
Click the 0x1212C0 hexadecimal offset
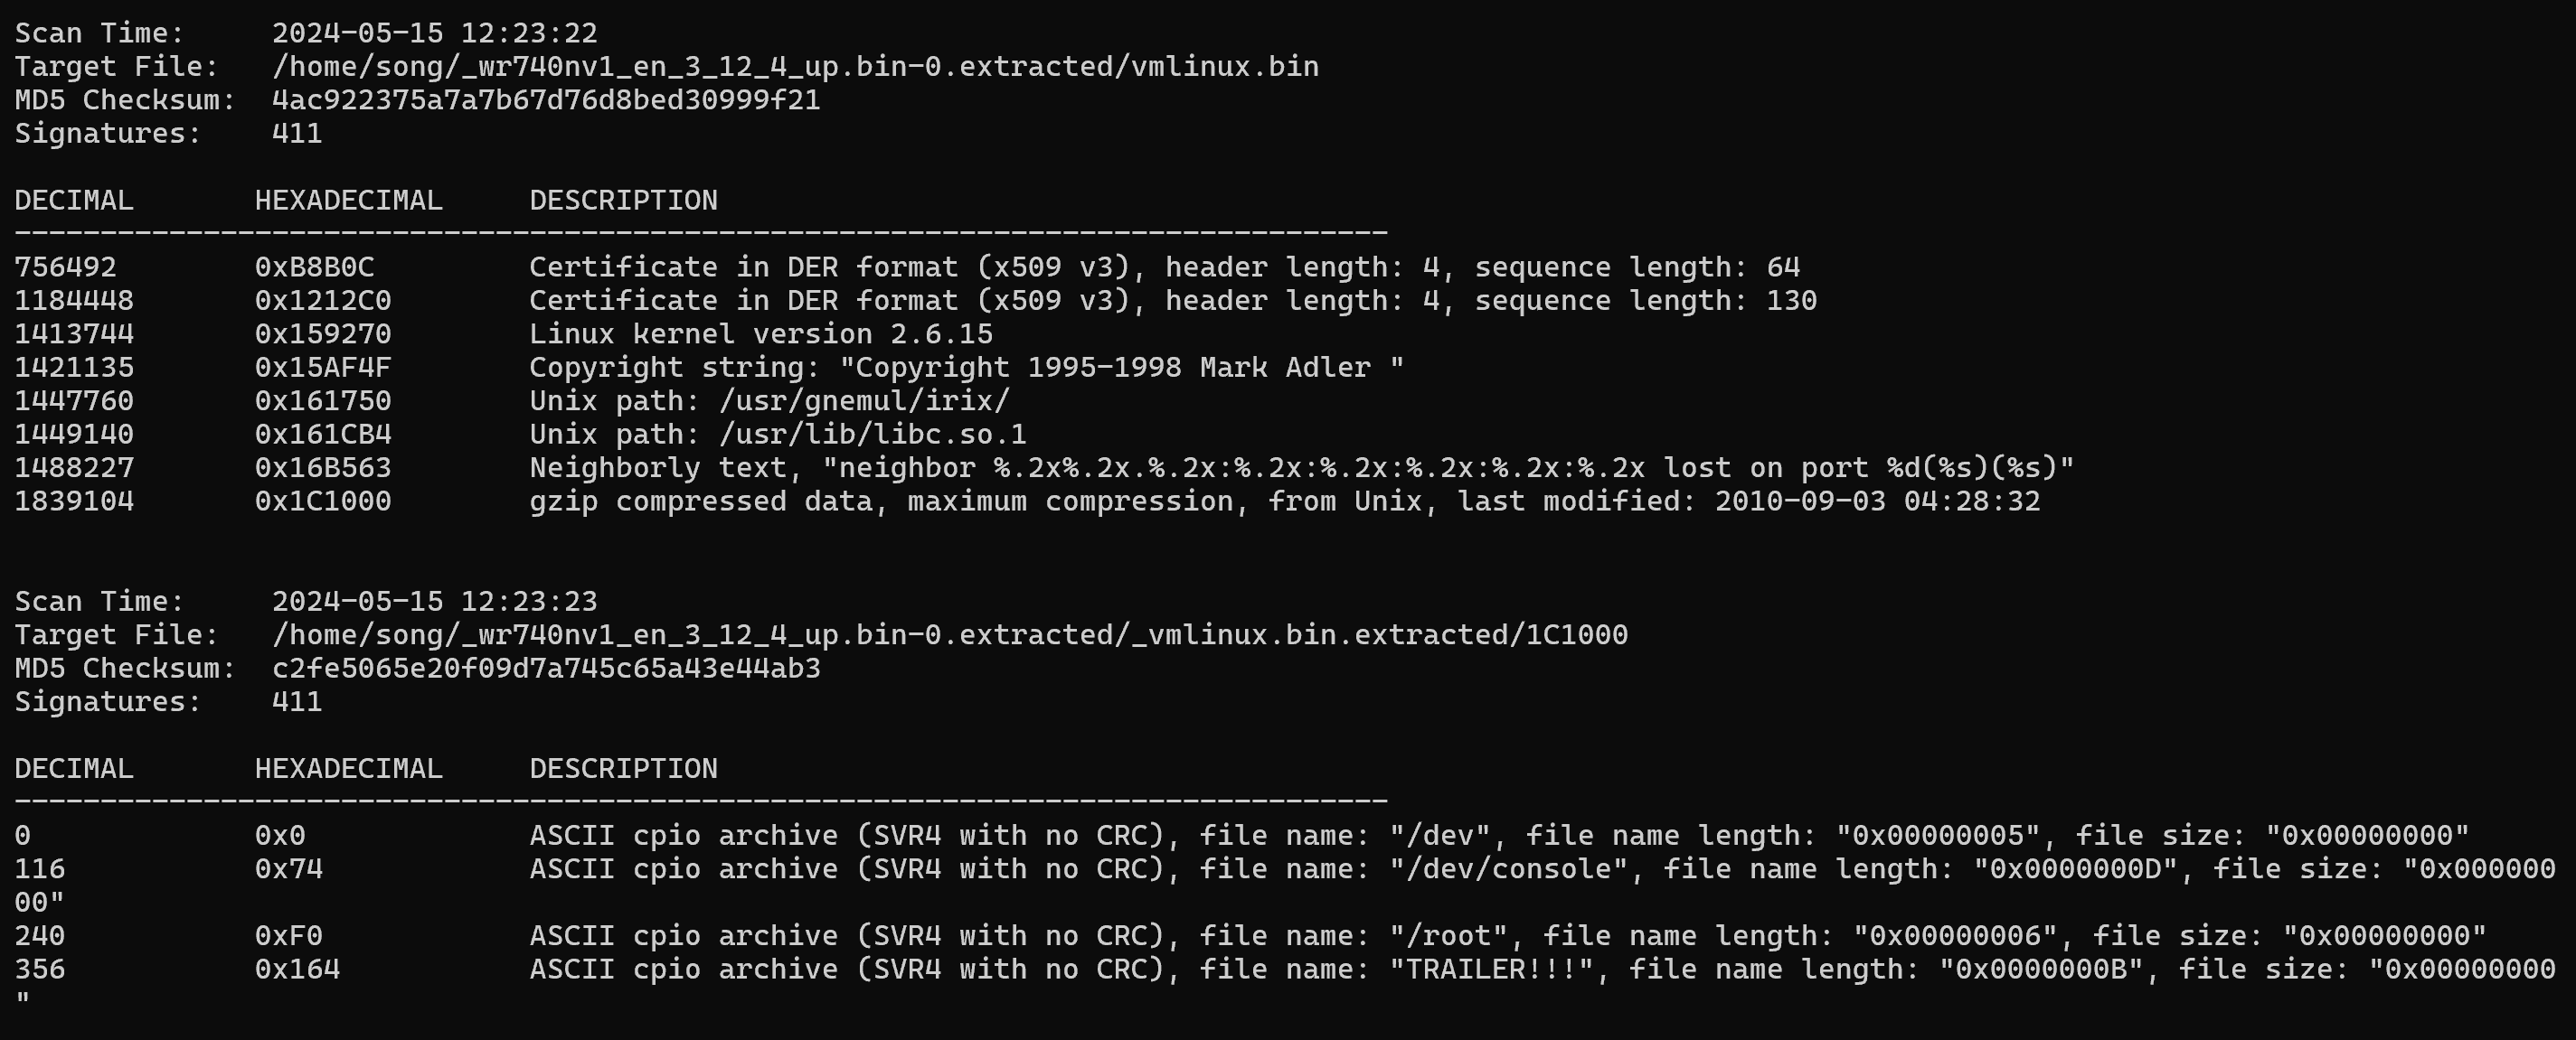click(322, 301)
